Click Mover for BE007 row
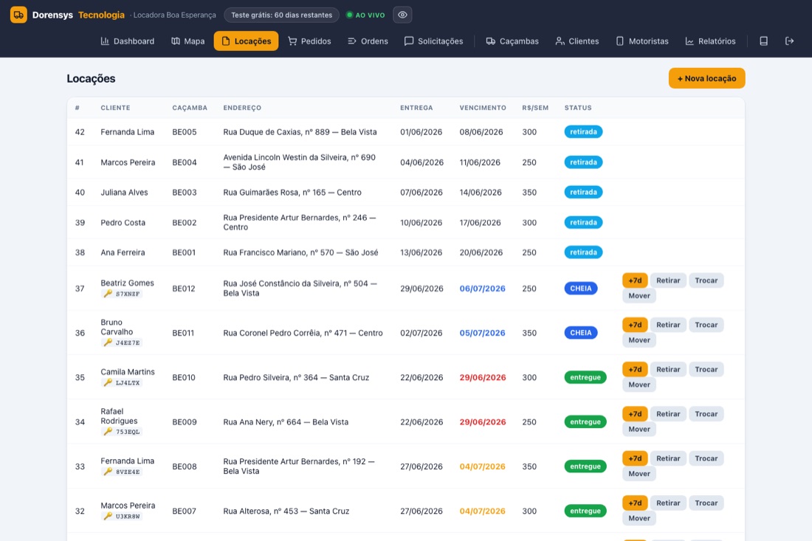The height and width of the screenshot is (541, 812). point(639,518)
